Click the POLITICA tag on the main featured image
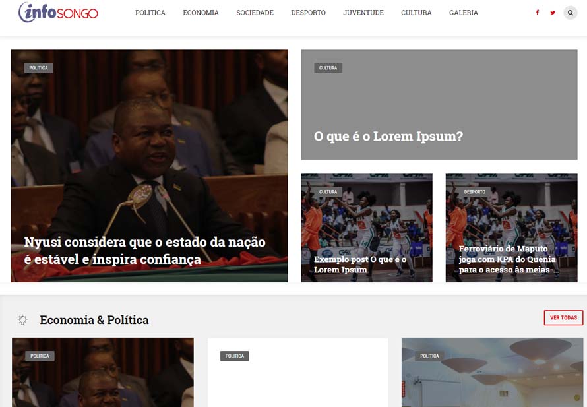 tap(38, 68)
